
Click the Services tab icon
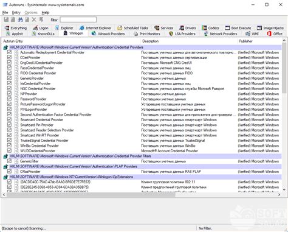coord(157,28)
